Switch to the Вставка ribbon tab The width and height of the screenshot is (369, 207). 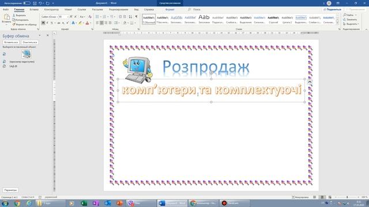[x=34, y=9]
